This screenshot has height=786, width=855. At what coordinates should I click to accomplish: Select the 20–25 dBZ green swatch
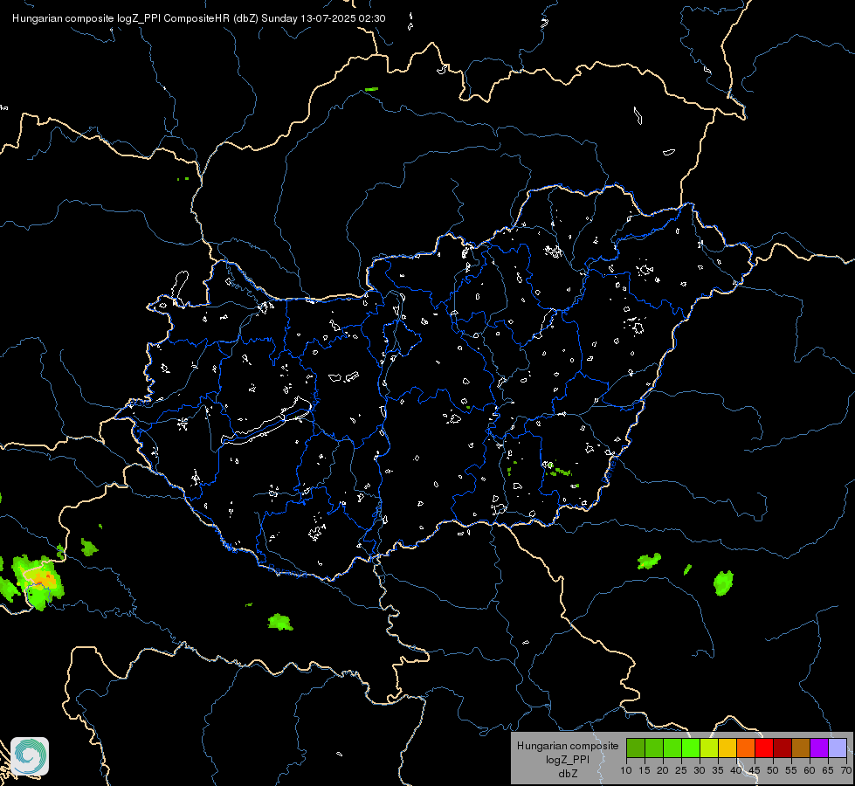tap(672, 748)
